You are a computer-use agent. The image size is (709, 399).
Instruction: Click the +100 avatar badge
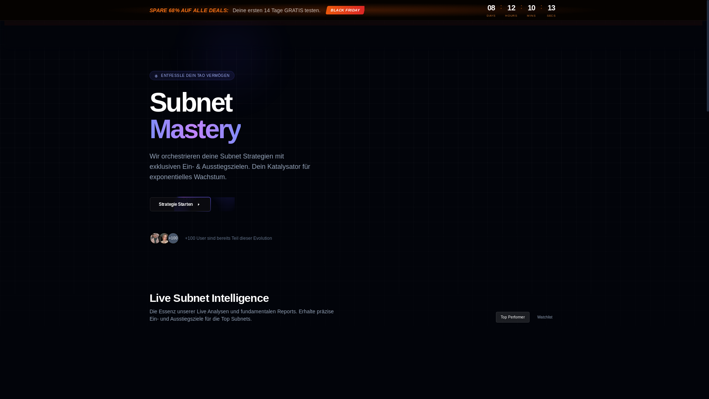(x=173, y=238)
